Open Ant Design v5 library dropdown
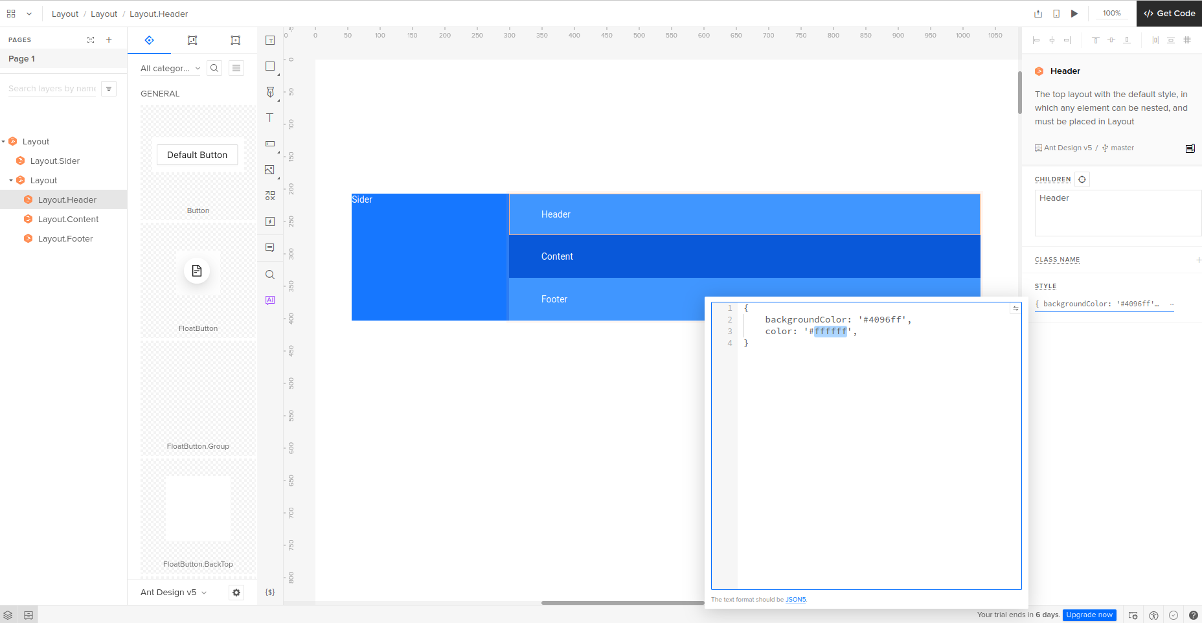The image size is (1202, 623). pos(174,593)
